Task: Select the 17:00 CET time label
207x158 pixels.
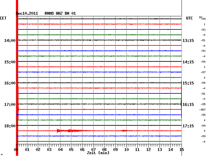Action: click(10, 105)
